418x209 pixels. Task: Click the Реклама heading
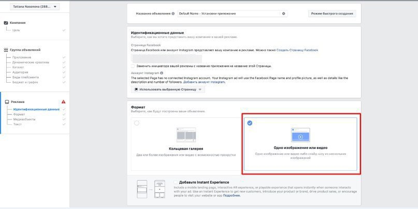pos(18,102)
